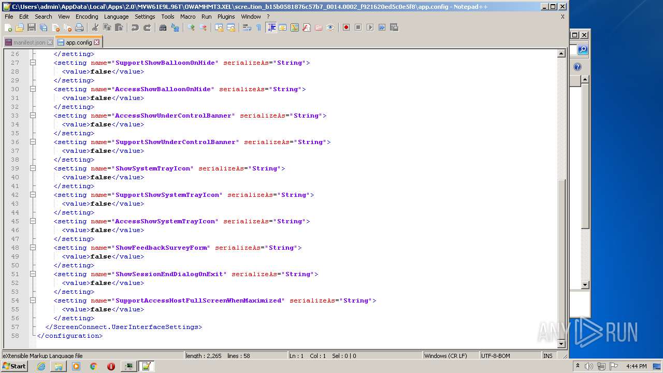Click the Paste toolbar icon
Screen dimensions: 663x373
click(x=119, y=27)
